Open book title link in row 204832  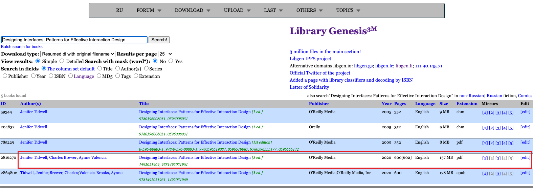point(195,127)
